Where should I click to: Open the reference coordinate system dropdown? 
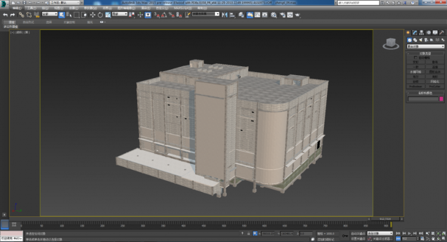[x=118, y=14]
